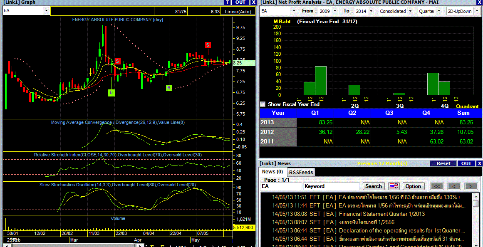Click the 37.28 Q4 2012 cell
This screenshot has width=483, height=247.
click(426, 132)
